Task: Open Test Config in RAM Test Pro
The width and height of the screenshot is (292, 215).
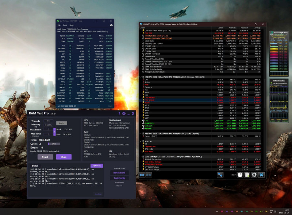Action: [x=119, y=178]
